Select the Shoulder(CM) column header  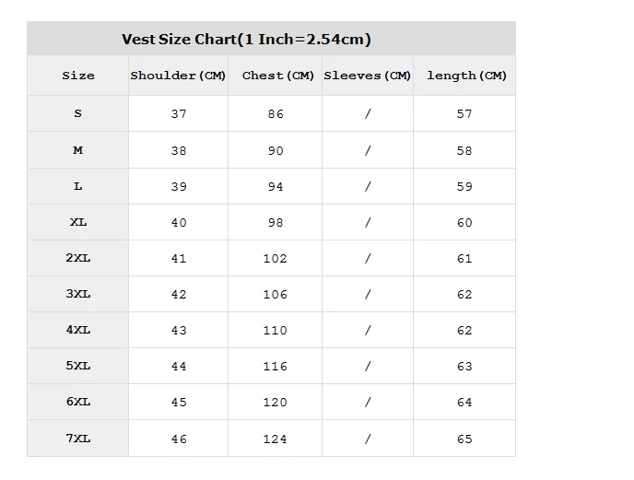pos(178,76)
